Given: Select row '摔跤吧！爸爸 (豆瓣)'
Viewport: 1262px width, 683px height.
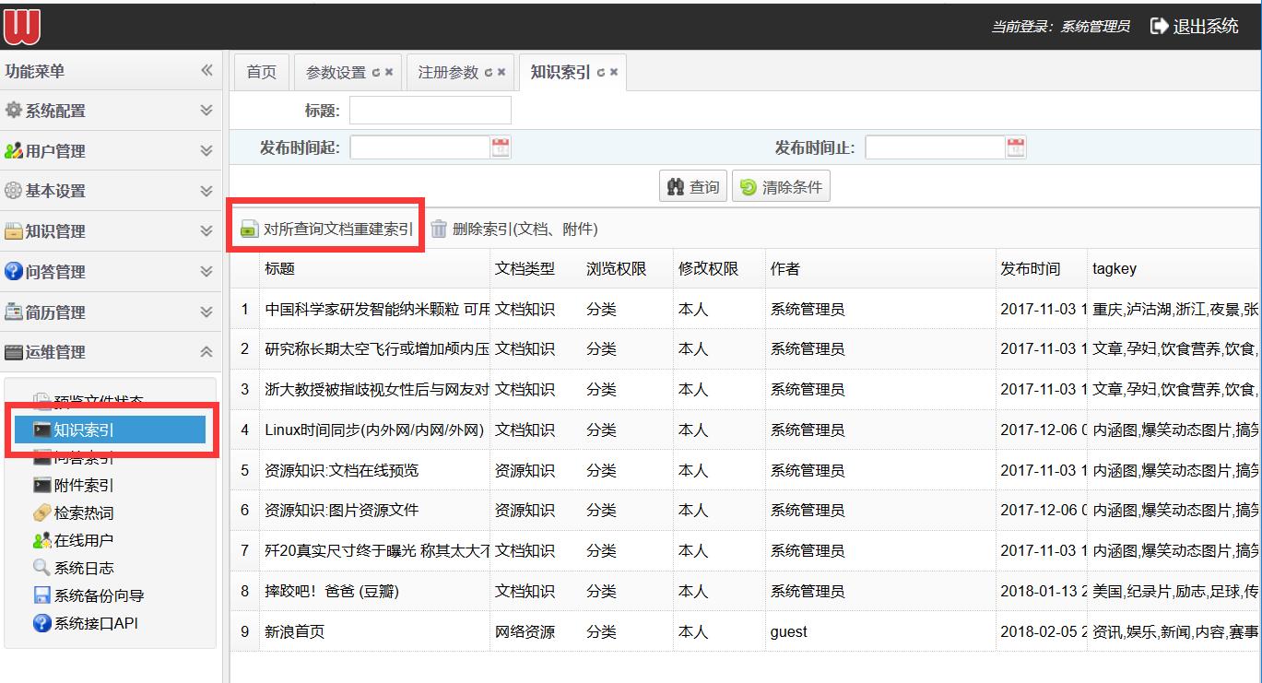Looking at the screenshot, I should click(745, 591).
